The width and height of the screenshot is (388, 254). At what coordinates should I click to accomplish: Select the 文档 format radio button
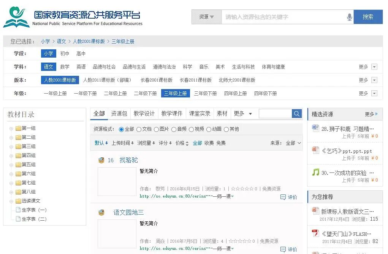pos(139,129)
